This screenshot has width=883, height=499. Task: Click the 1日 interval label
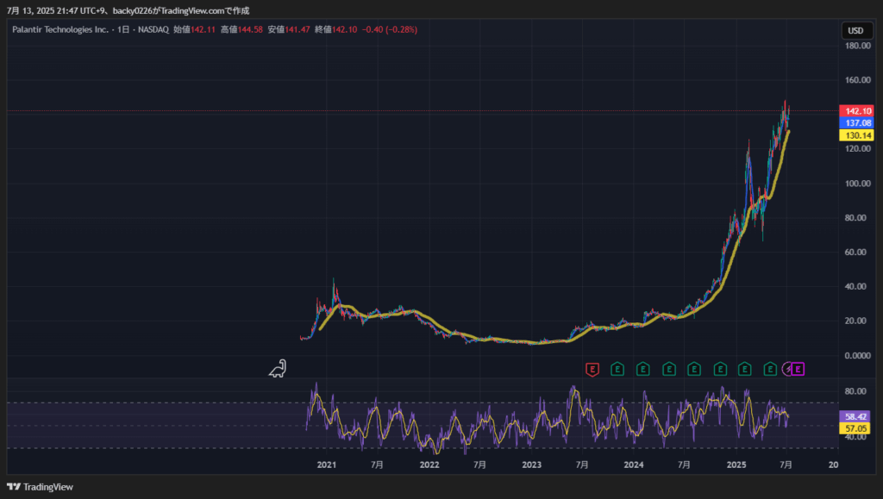(123, 29)
